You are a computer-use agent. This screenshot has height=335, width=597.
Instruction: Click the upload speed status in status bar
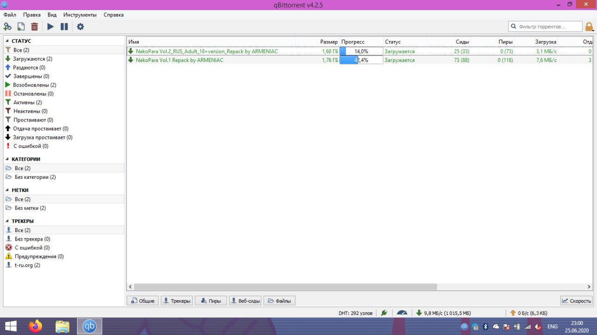(528, 313)
